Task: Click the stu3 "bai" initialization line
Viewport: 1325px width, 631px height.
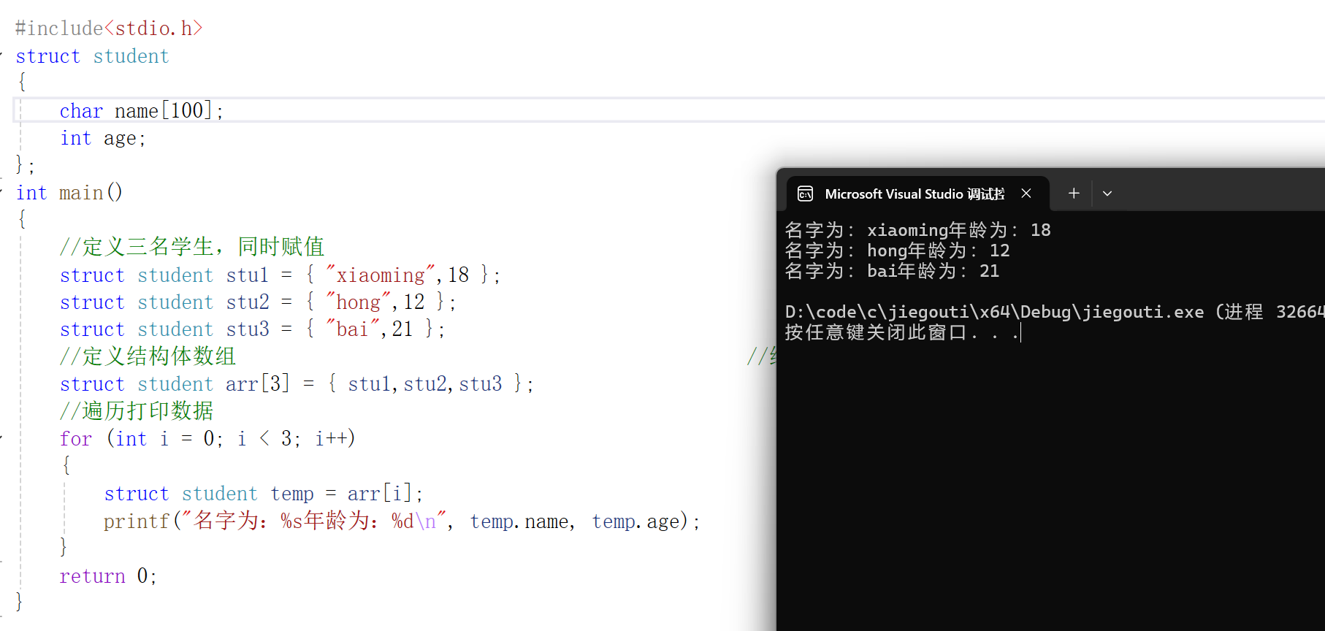Action: click(253, 329)
